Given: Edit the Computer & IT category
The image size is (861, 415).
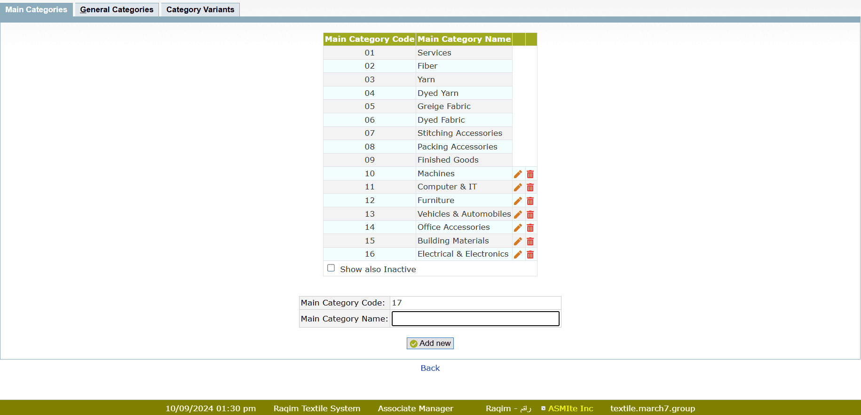Looking at the screenshot, I should click(518, 188).
